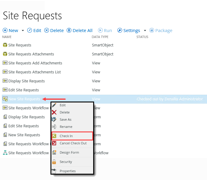Viewport: 207px width, 180px height.
Task: Click the checked-out view icon for New Site Requests
Action: pos(5,99)
